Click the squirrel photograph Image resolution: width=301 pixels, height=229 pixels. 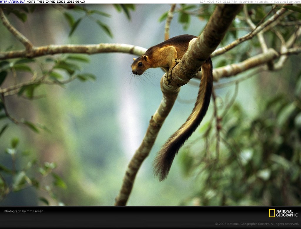click(x=150, y=105)
